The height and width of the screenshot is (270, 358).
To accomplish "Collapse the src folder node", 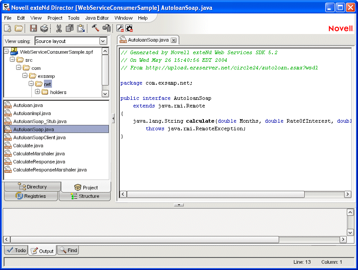I will click(13, 60).
